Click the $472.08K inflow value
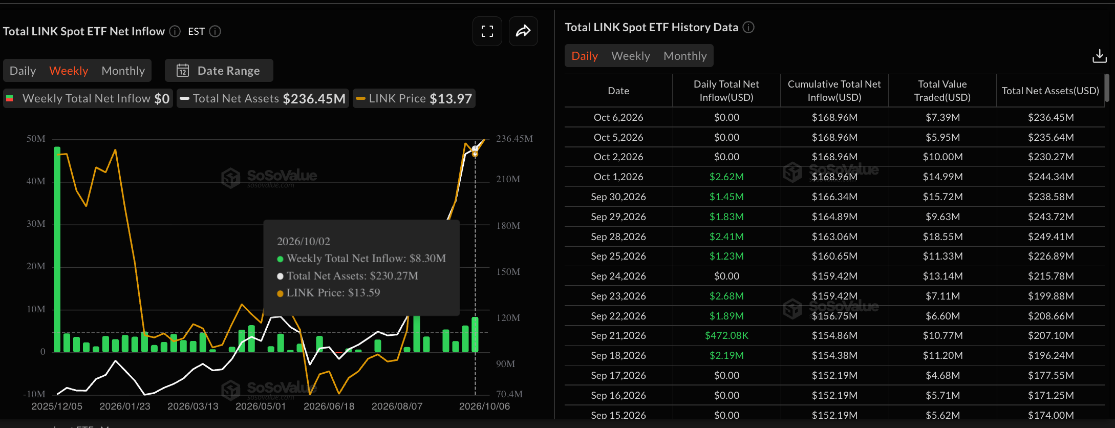 (x=726, y=336)
